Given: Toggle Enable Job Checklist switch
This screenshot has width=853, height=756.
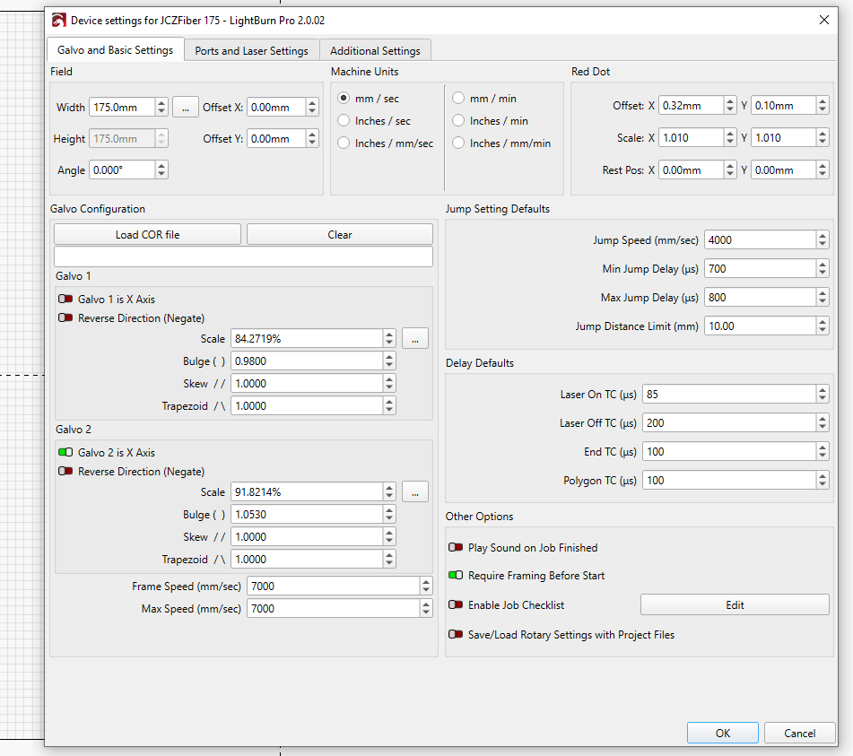Looking at the screenshot, I should tap(456, 605).
